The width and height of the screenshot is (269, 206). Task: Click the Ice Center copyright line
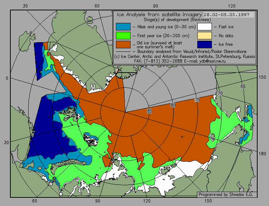[184, 57]
